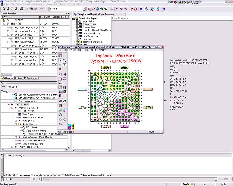Viewport: 233px width, 186px height.
Task: Open the Processing menu in Pin Planner
Action: [x=83, y=50]
